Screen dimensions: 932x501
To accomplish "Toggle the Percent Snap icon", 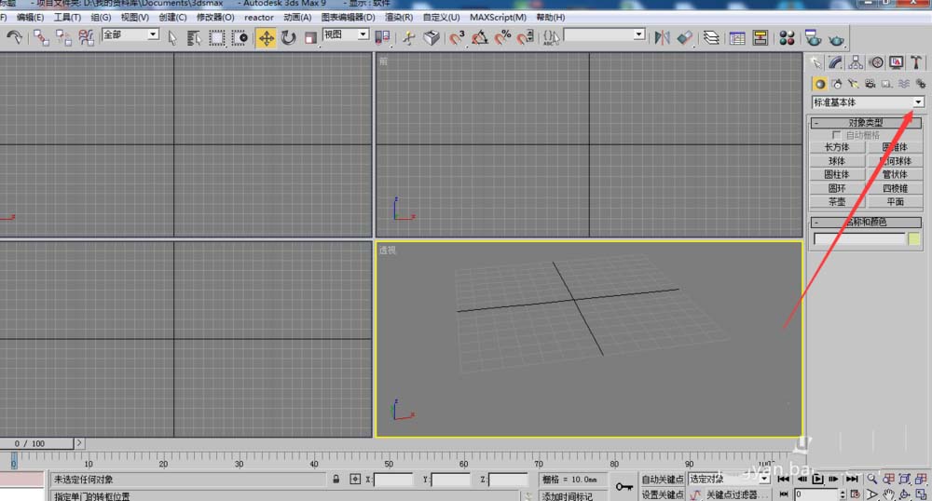I will pyautogui.click(x=503, y=38).
